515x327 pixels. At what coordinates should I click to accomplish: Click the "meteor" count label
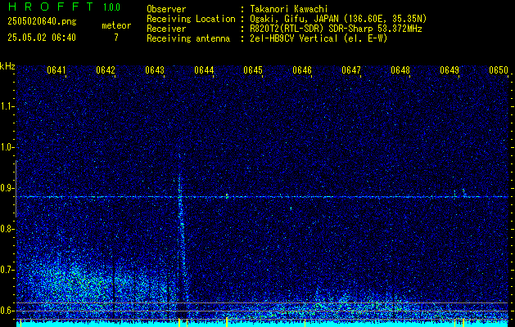point(116,25)
